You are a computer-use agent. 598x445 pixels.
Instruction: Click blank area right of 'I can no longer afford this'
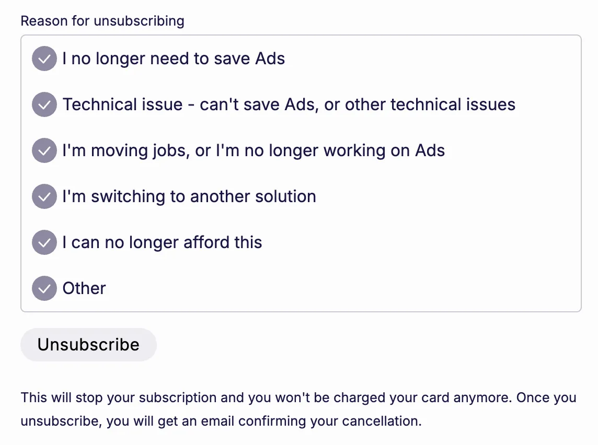418,242
